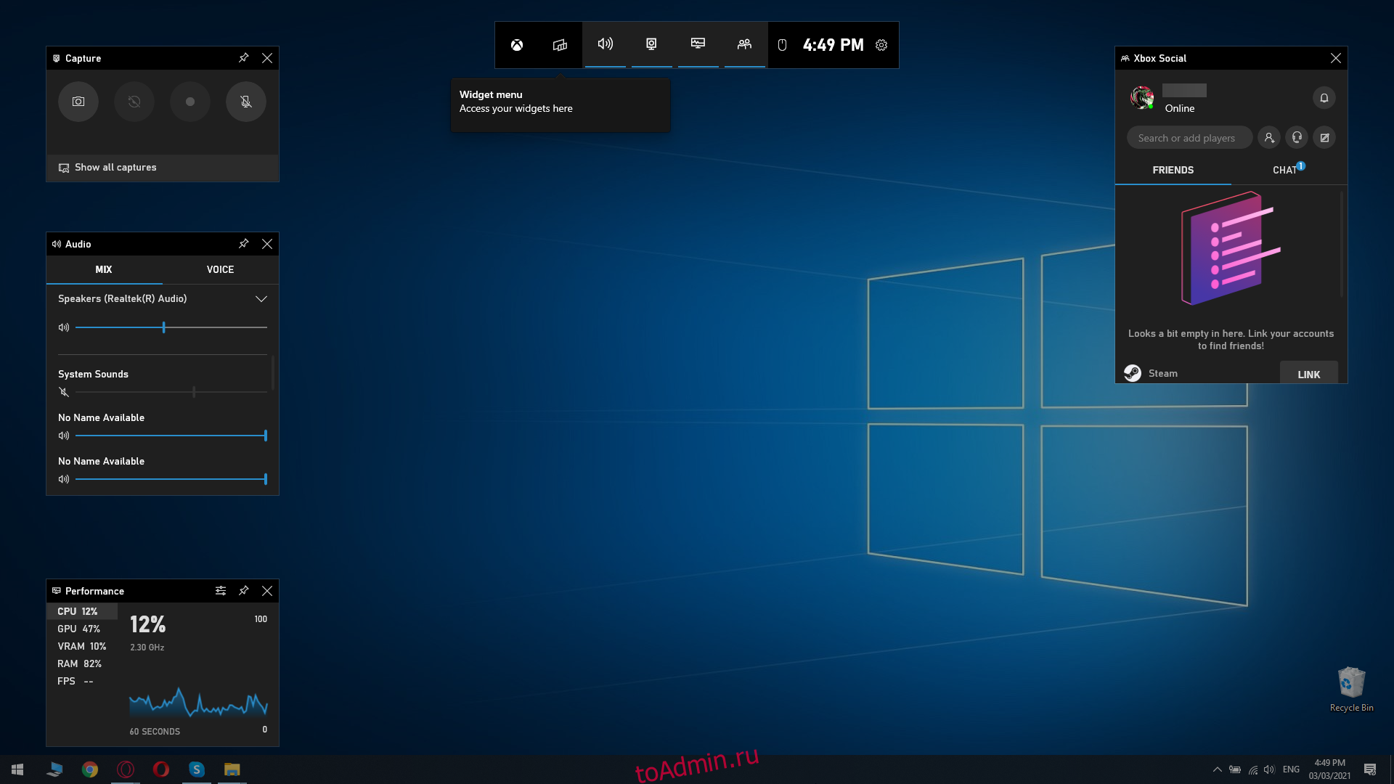Drag the Speakers audio volume slider

click(x=163, y=327)
